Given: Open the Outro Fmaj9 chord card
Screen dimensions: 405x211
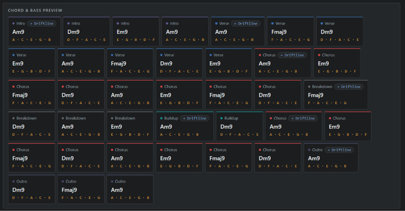Looking at the screenshot, I should (81, 190).
